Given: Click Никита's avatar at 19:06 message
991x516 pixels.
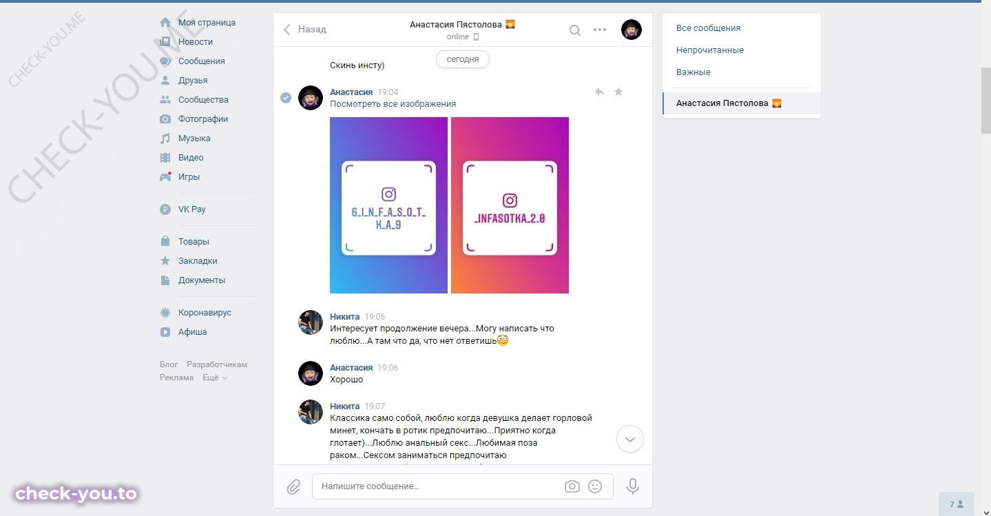Looking at the screenshot, I should tap(311, 322).
